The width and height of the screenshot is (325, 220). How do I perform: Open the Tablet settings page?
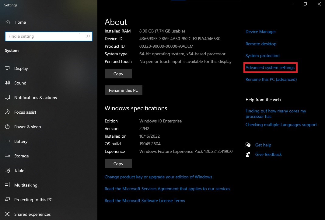pyautogui.click(x=20, y=170)
